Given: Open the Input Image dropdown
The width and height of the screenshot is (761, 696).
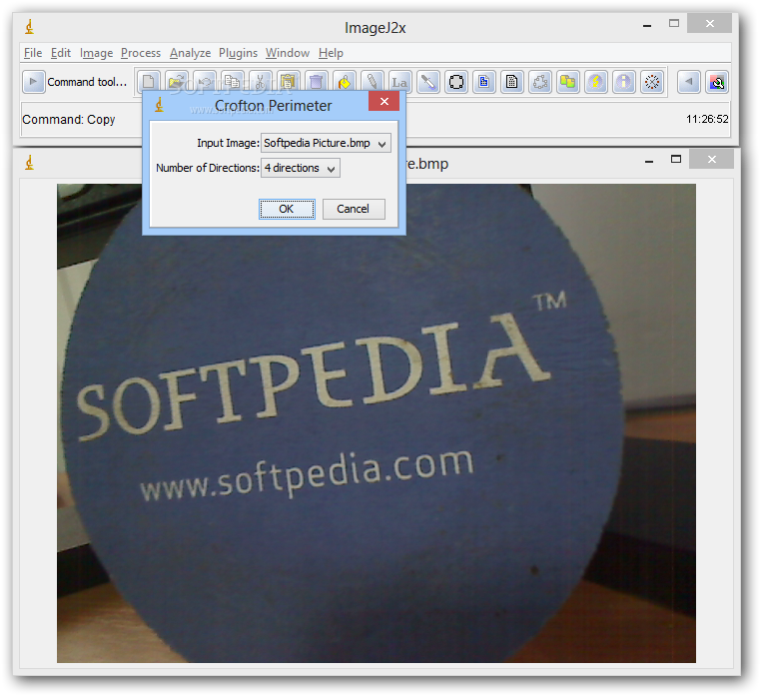Looking at the screenshot, I should 326,143.
